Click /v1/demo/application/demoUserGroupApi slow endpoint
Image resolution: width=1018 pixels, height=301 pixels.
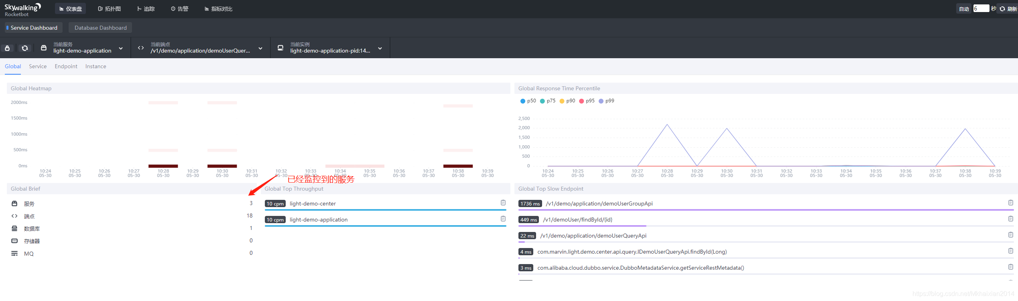tap(599, 203)
